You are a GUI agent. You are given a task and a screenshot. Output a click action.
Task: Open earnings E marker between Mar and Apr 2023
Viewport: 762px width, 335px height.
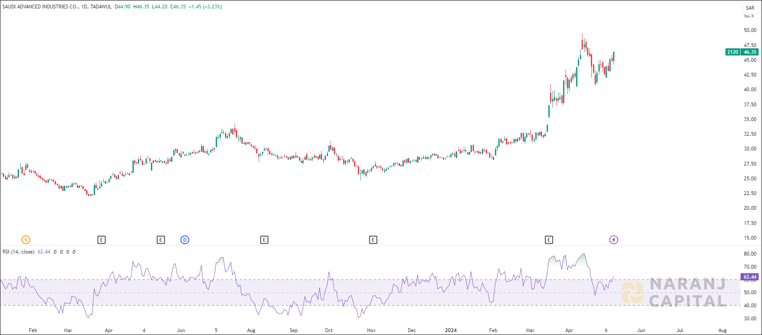pos(101,240)
